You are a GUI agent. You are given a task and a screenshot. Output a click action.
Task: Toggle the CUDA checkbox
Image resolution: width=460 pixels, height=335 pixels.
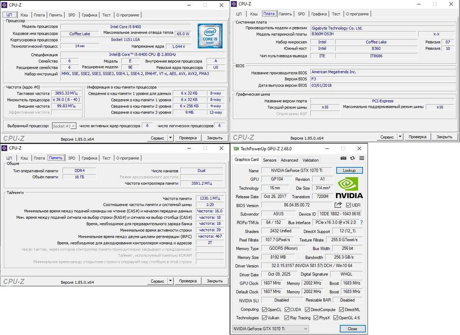coord(287,310)
